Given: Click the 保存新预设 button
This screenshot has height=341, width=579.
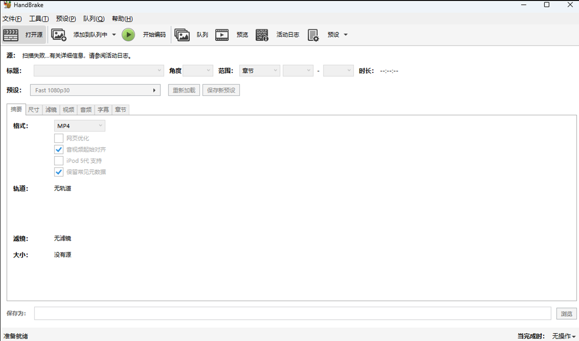Looking at the screenshot, I should pyautogui.click(x=221, y=90).
